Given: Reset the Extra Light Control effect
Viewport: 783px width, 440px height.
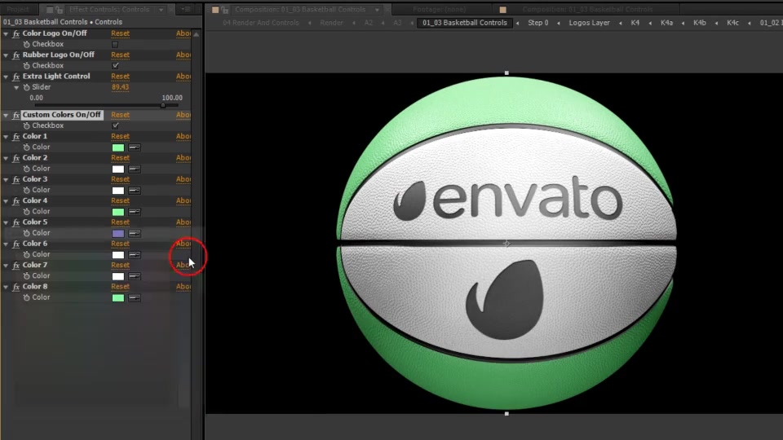Looking at the screenshot, I should 120,77.
